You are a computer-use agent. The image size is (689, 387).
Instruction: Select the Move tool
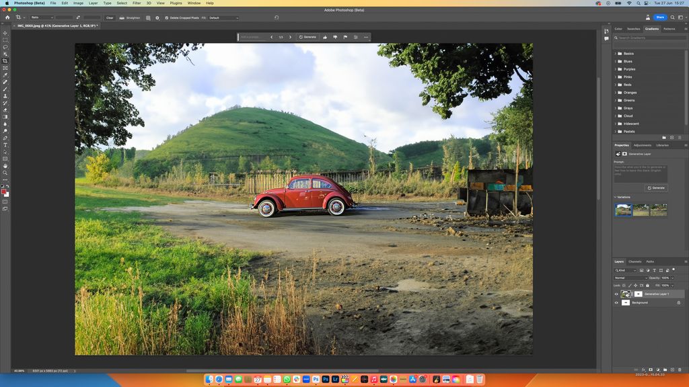[x=4, y=32]
